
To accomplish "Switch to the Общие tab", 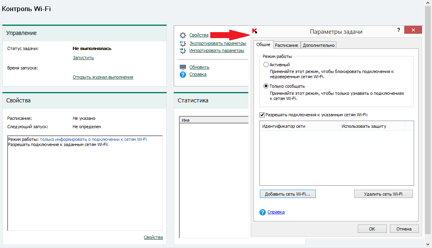I will pos(263,44).
